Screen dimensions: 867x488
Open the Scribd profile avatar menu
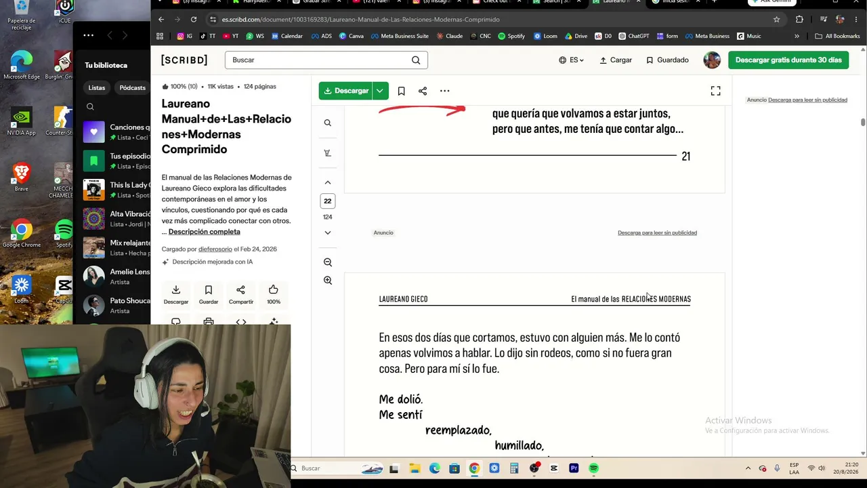[x=712, y=60]
